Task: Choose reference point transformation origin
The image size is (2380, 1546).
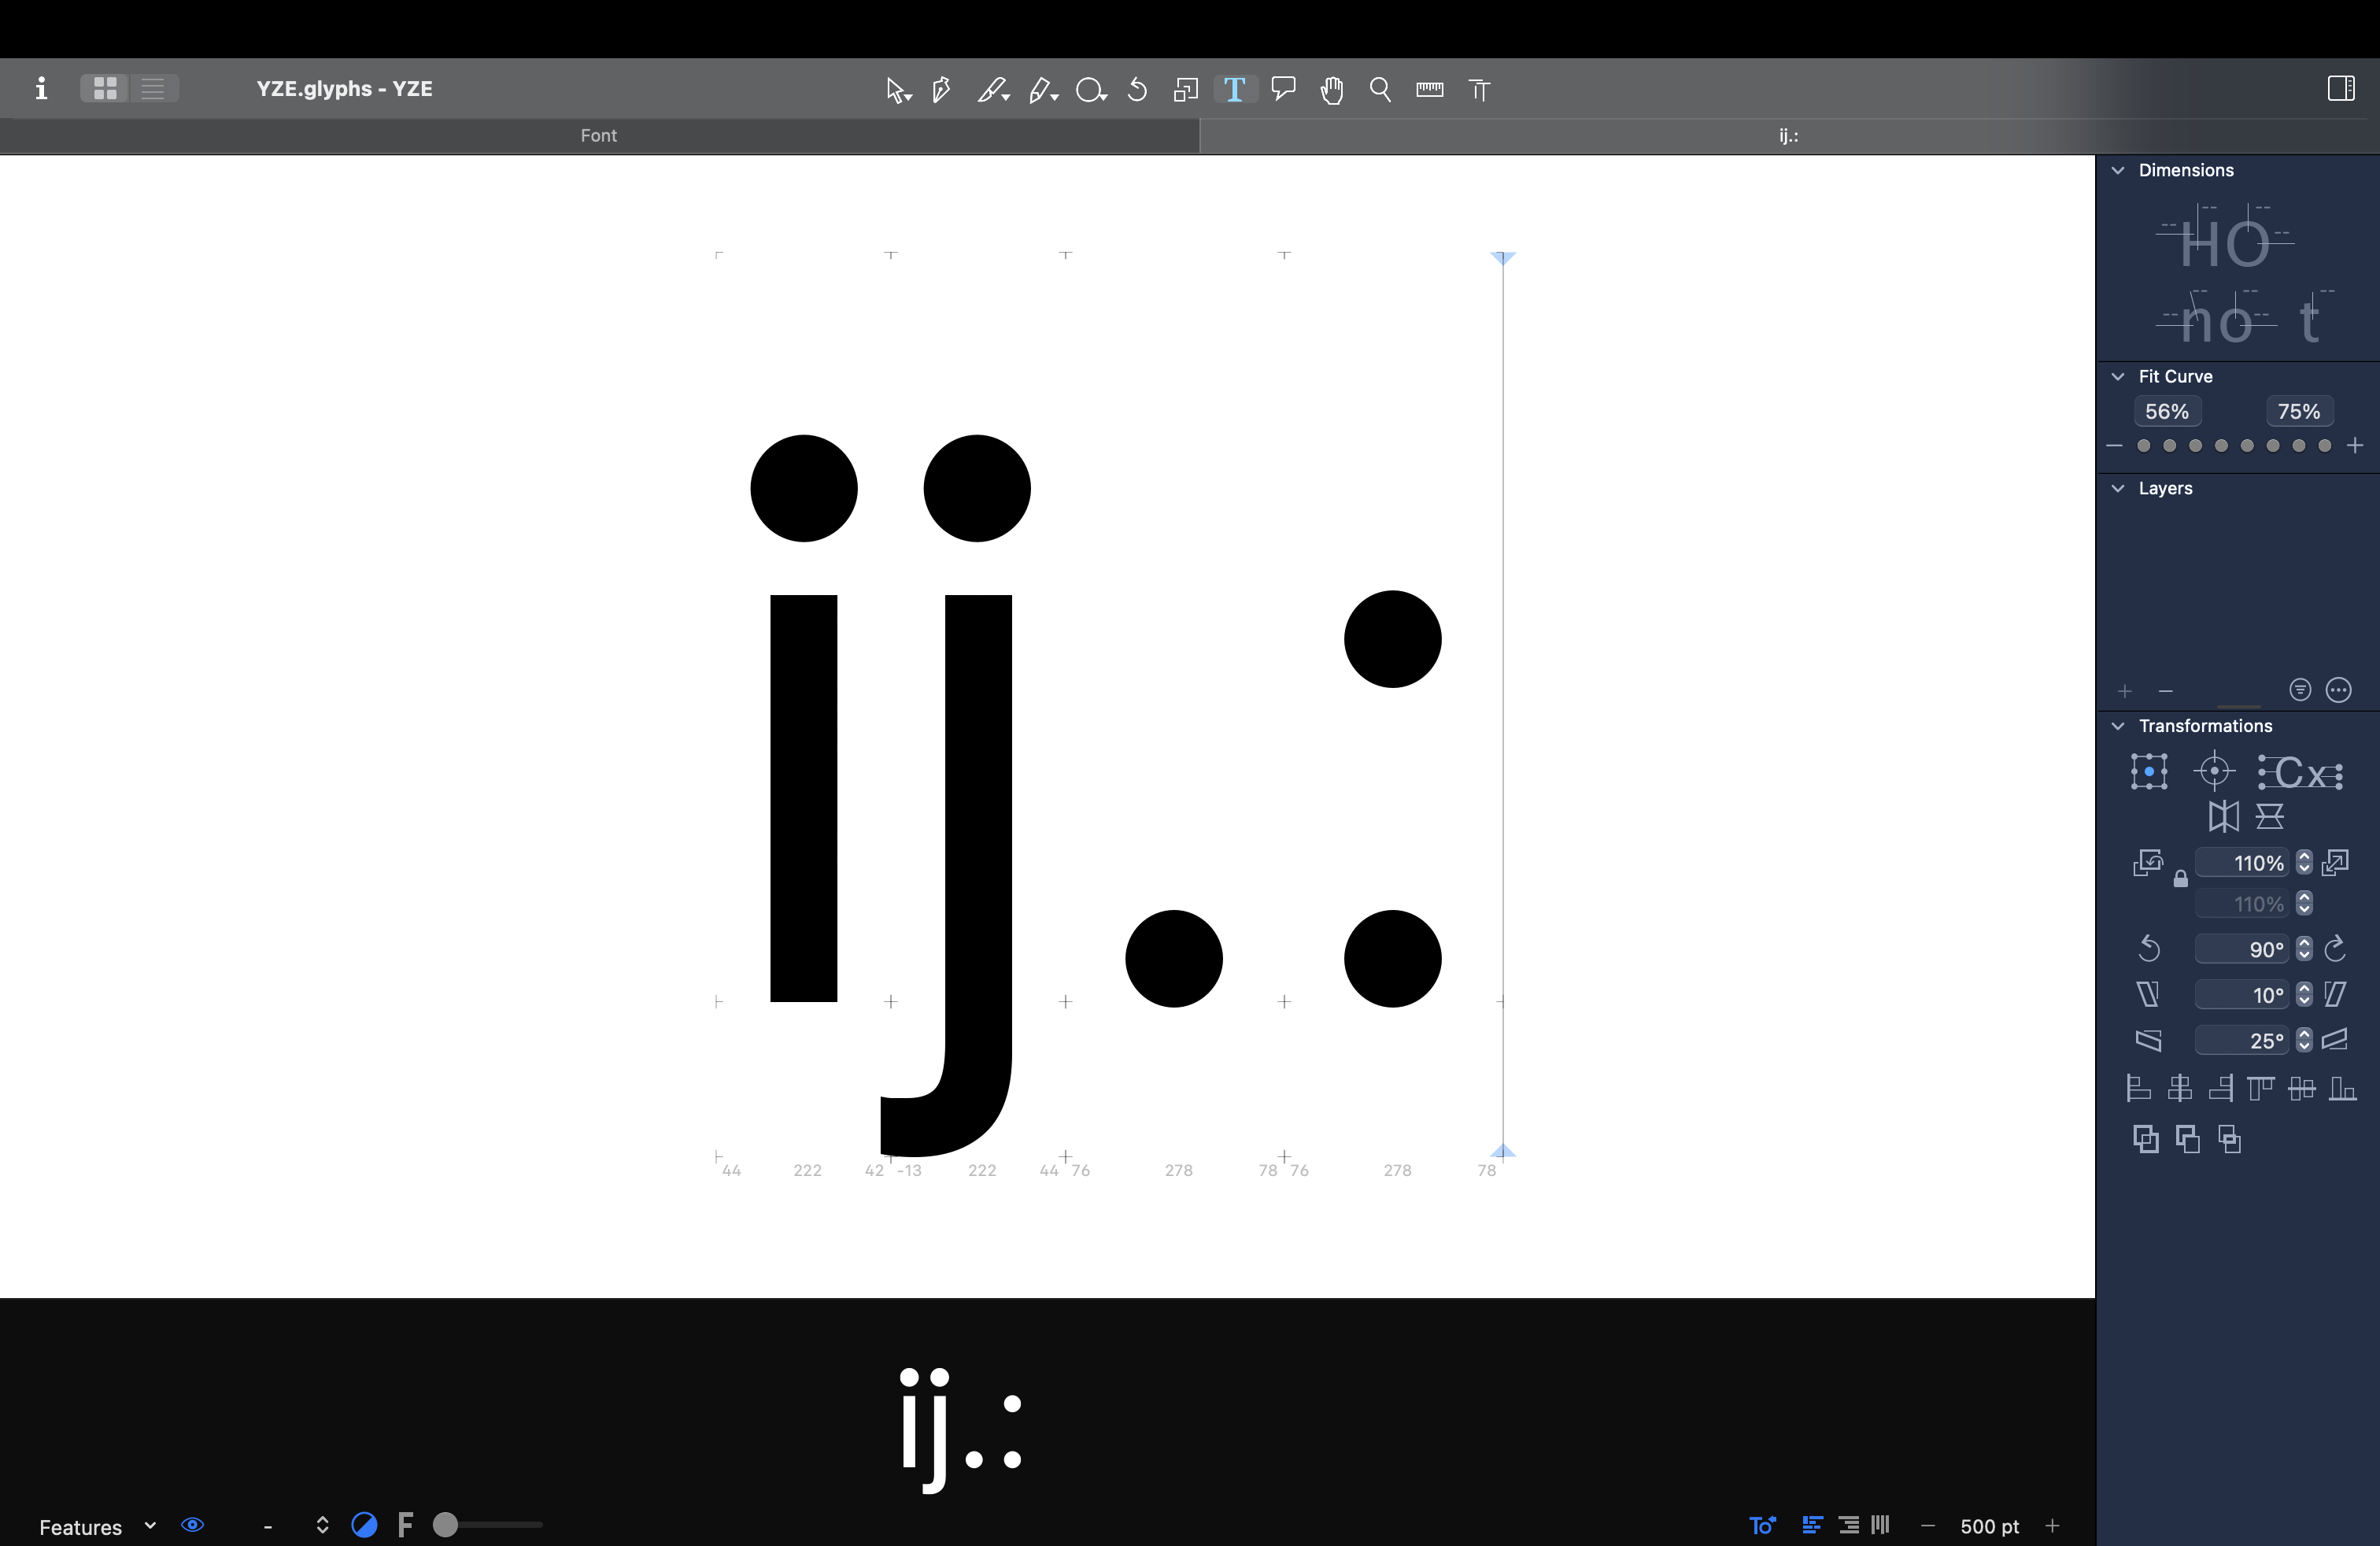Action: pos(2214,771)
